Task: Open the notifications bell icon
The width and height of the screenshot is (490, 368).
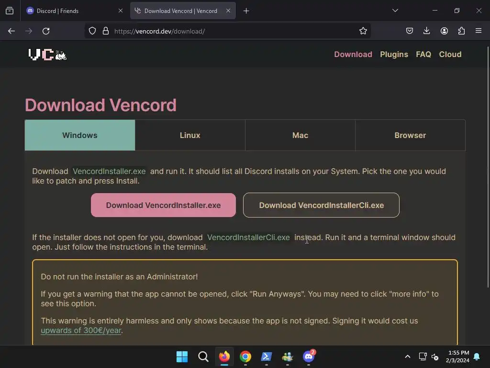Action: [x=477, y=356]
